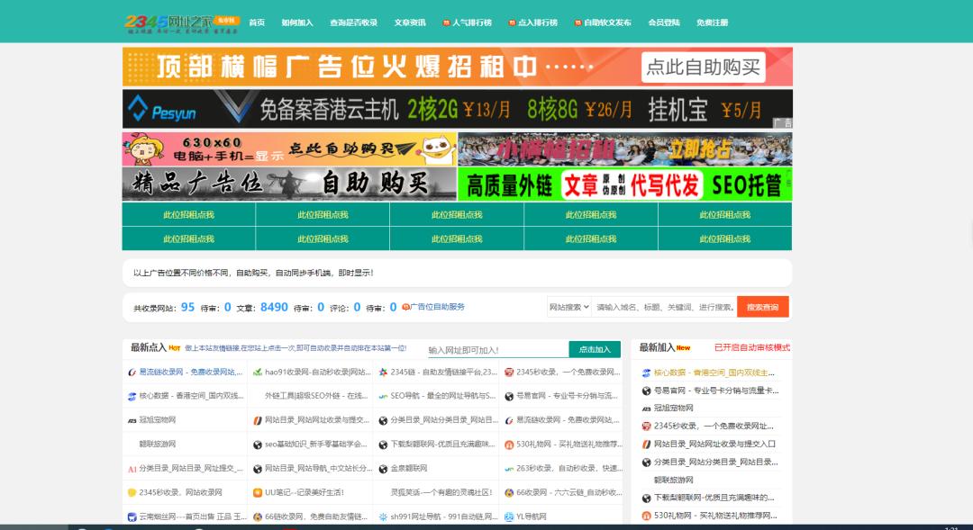The image size is (973, 530).
Task: Click the favicon beside 530礼物网 in 最新加入
Action: pyautogui.click(x=646, y=516)
